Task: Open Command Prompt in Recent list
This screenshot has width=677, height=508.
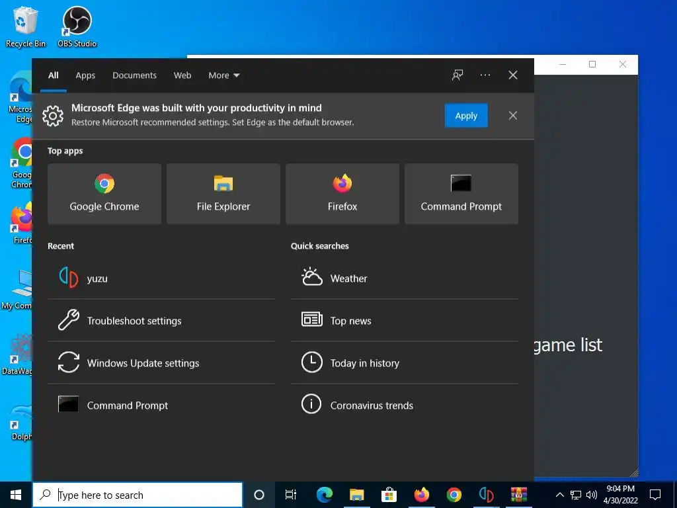Action: [x=161, y=405]
